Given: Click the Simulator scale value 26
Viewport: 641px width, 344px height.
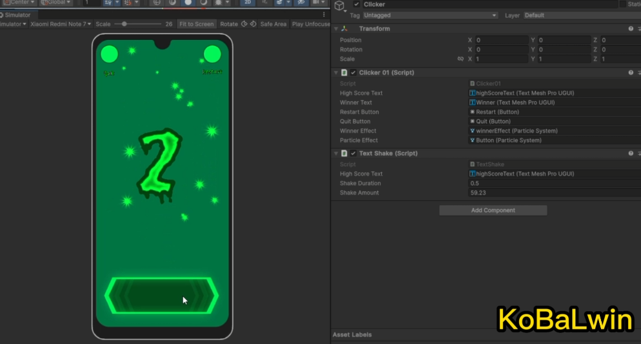Looking at the screenshot, I should tap(169, 24).
